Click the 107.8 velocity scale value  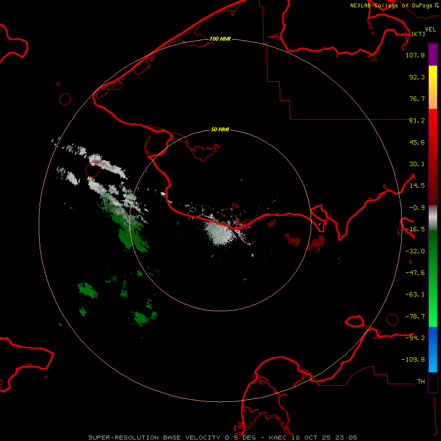tap(415, 55)
